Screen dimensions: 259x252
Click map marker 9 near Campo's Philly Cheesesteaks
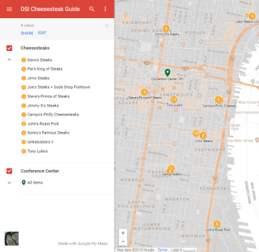[x=218, y=100]
